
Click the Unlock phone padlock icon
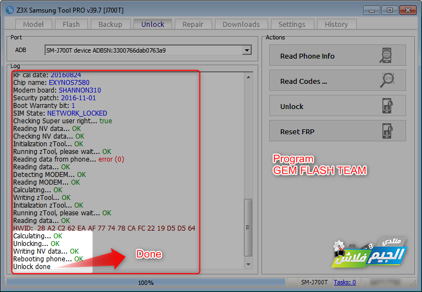tap(387, 106)
